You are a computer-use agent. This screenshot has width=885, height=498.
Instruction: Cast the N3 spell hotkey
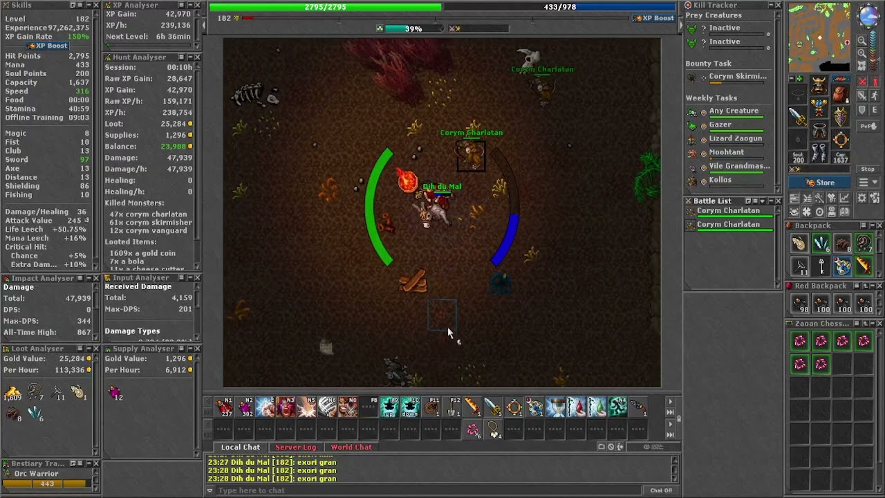pyautogui.click(x=286, y=407)
